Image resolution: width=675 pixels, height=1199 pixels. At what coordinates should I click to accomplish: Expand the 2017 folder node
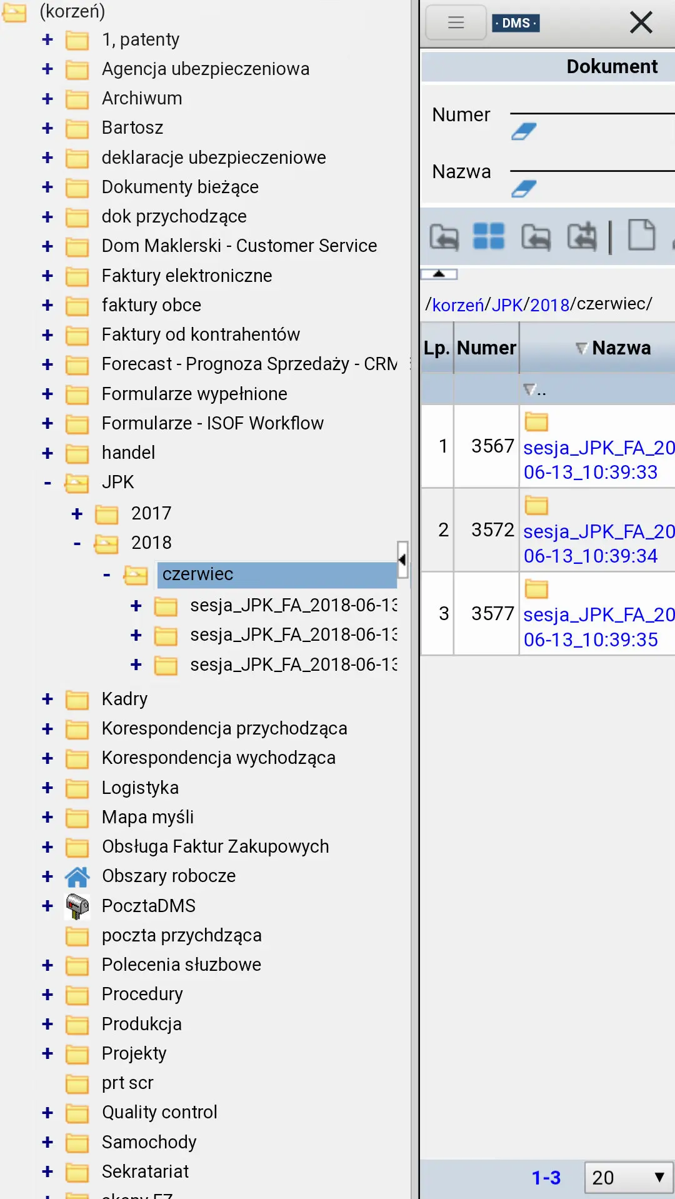click(x=77, y=514)
